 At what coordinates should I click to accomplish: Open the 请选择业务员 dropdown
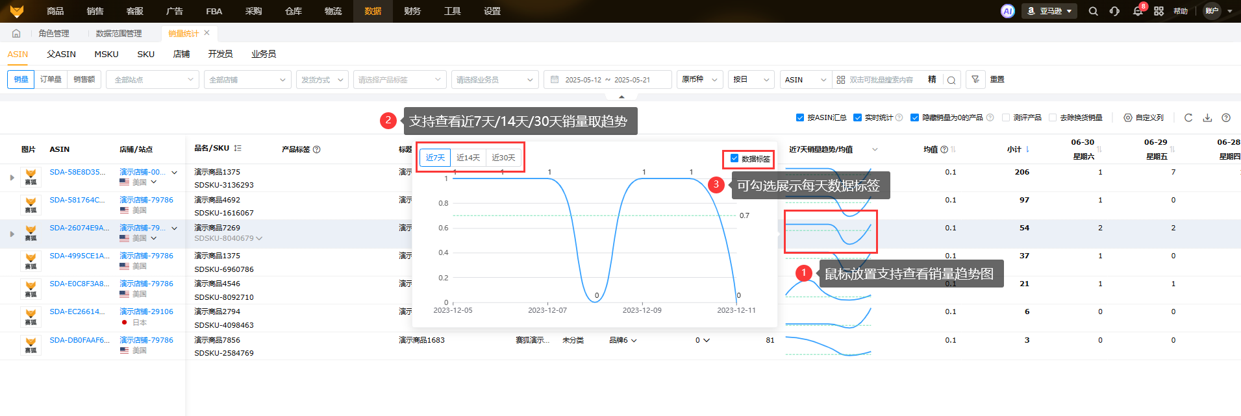click(495, 80)
